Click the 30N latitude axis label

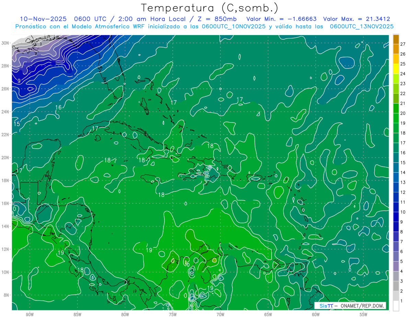point(5,43)
